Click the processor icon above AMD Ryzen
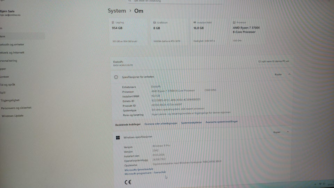334x188 pixels. (234, 22)
